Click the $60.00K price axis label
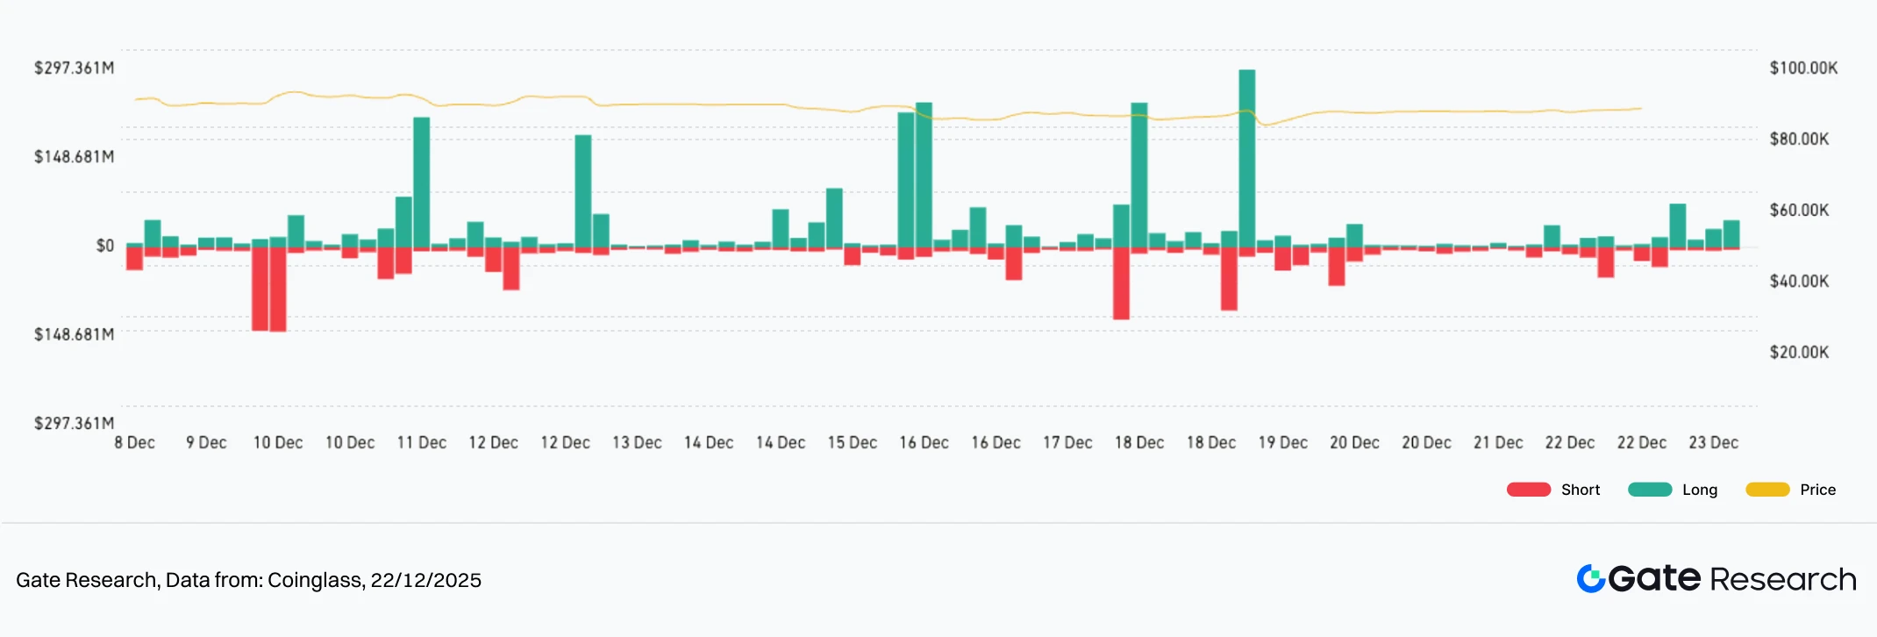The width and height of the screenshot is (1877, 637). tap(1799, 211)
